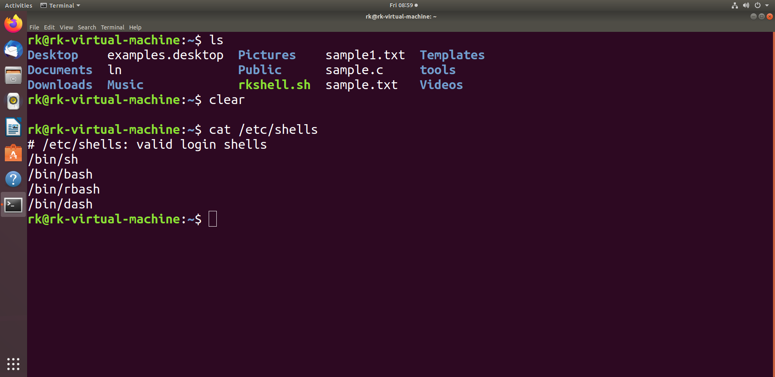Click the network status icon in the top bar
775x377 pixels.
734,5
